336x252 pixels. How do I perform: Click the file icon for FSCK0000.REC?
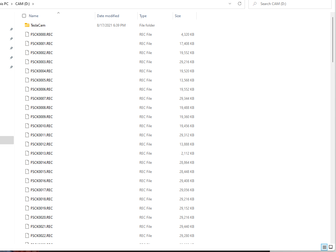click(x=27, y=34)
